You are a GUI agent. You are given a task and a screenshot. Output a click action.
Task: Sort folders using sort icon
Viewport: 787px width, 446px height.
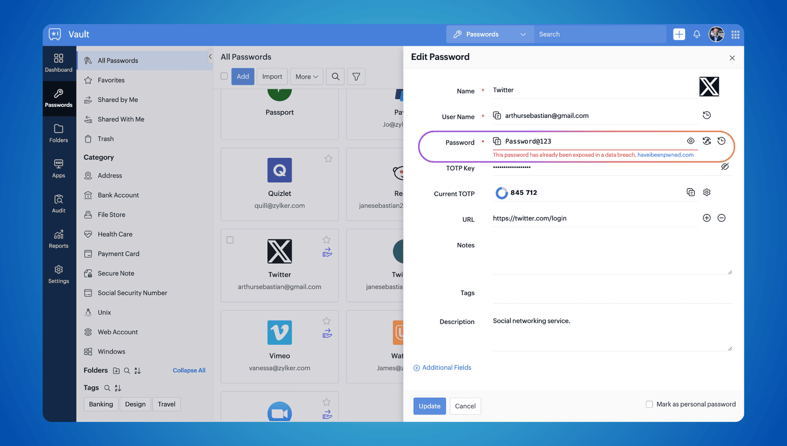[138, 371]
